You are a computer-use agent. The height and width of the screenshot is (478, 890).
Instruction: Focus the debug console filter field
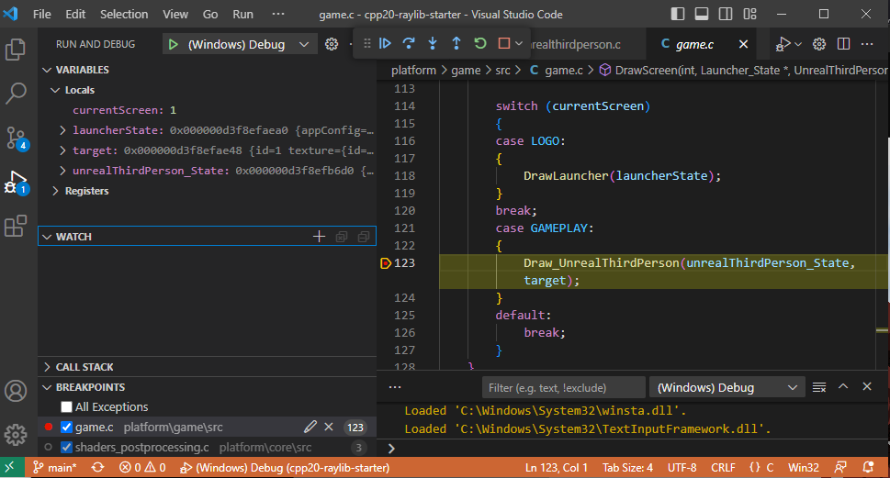[564, 388]
